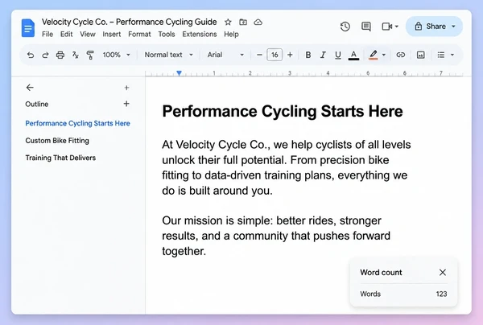Image resolution: width=483 pixels, height=325 pixels.
Task: Open the Extensions menu
Action: tap(200, 34)
